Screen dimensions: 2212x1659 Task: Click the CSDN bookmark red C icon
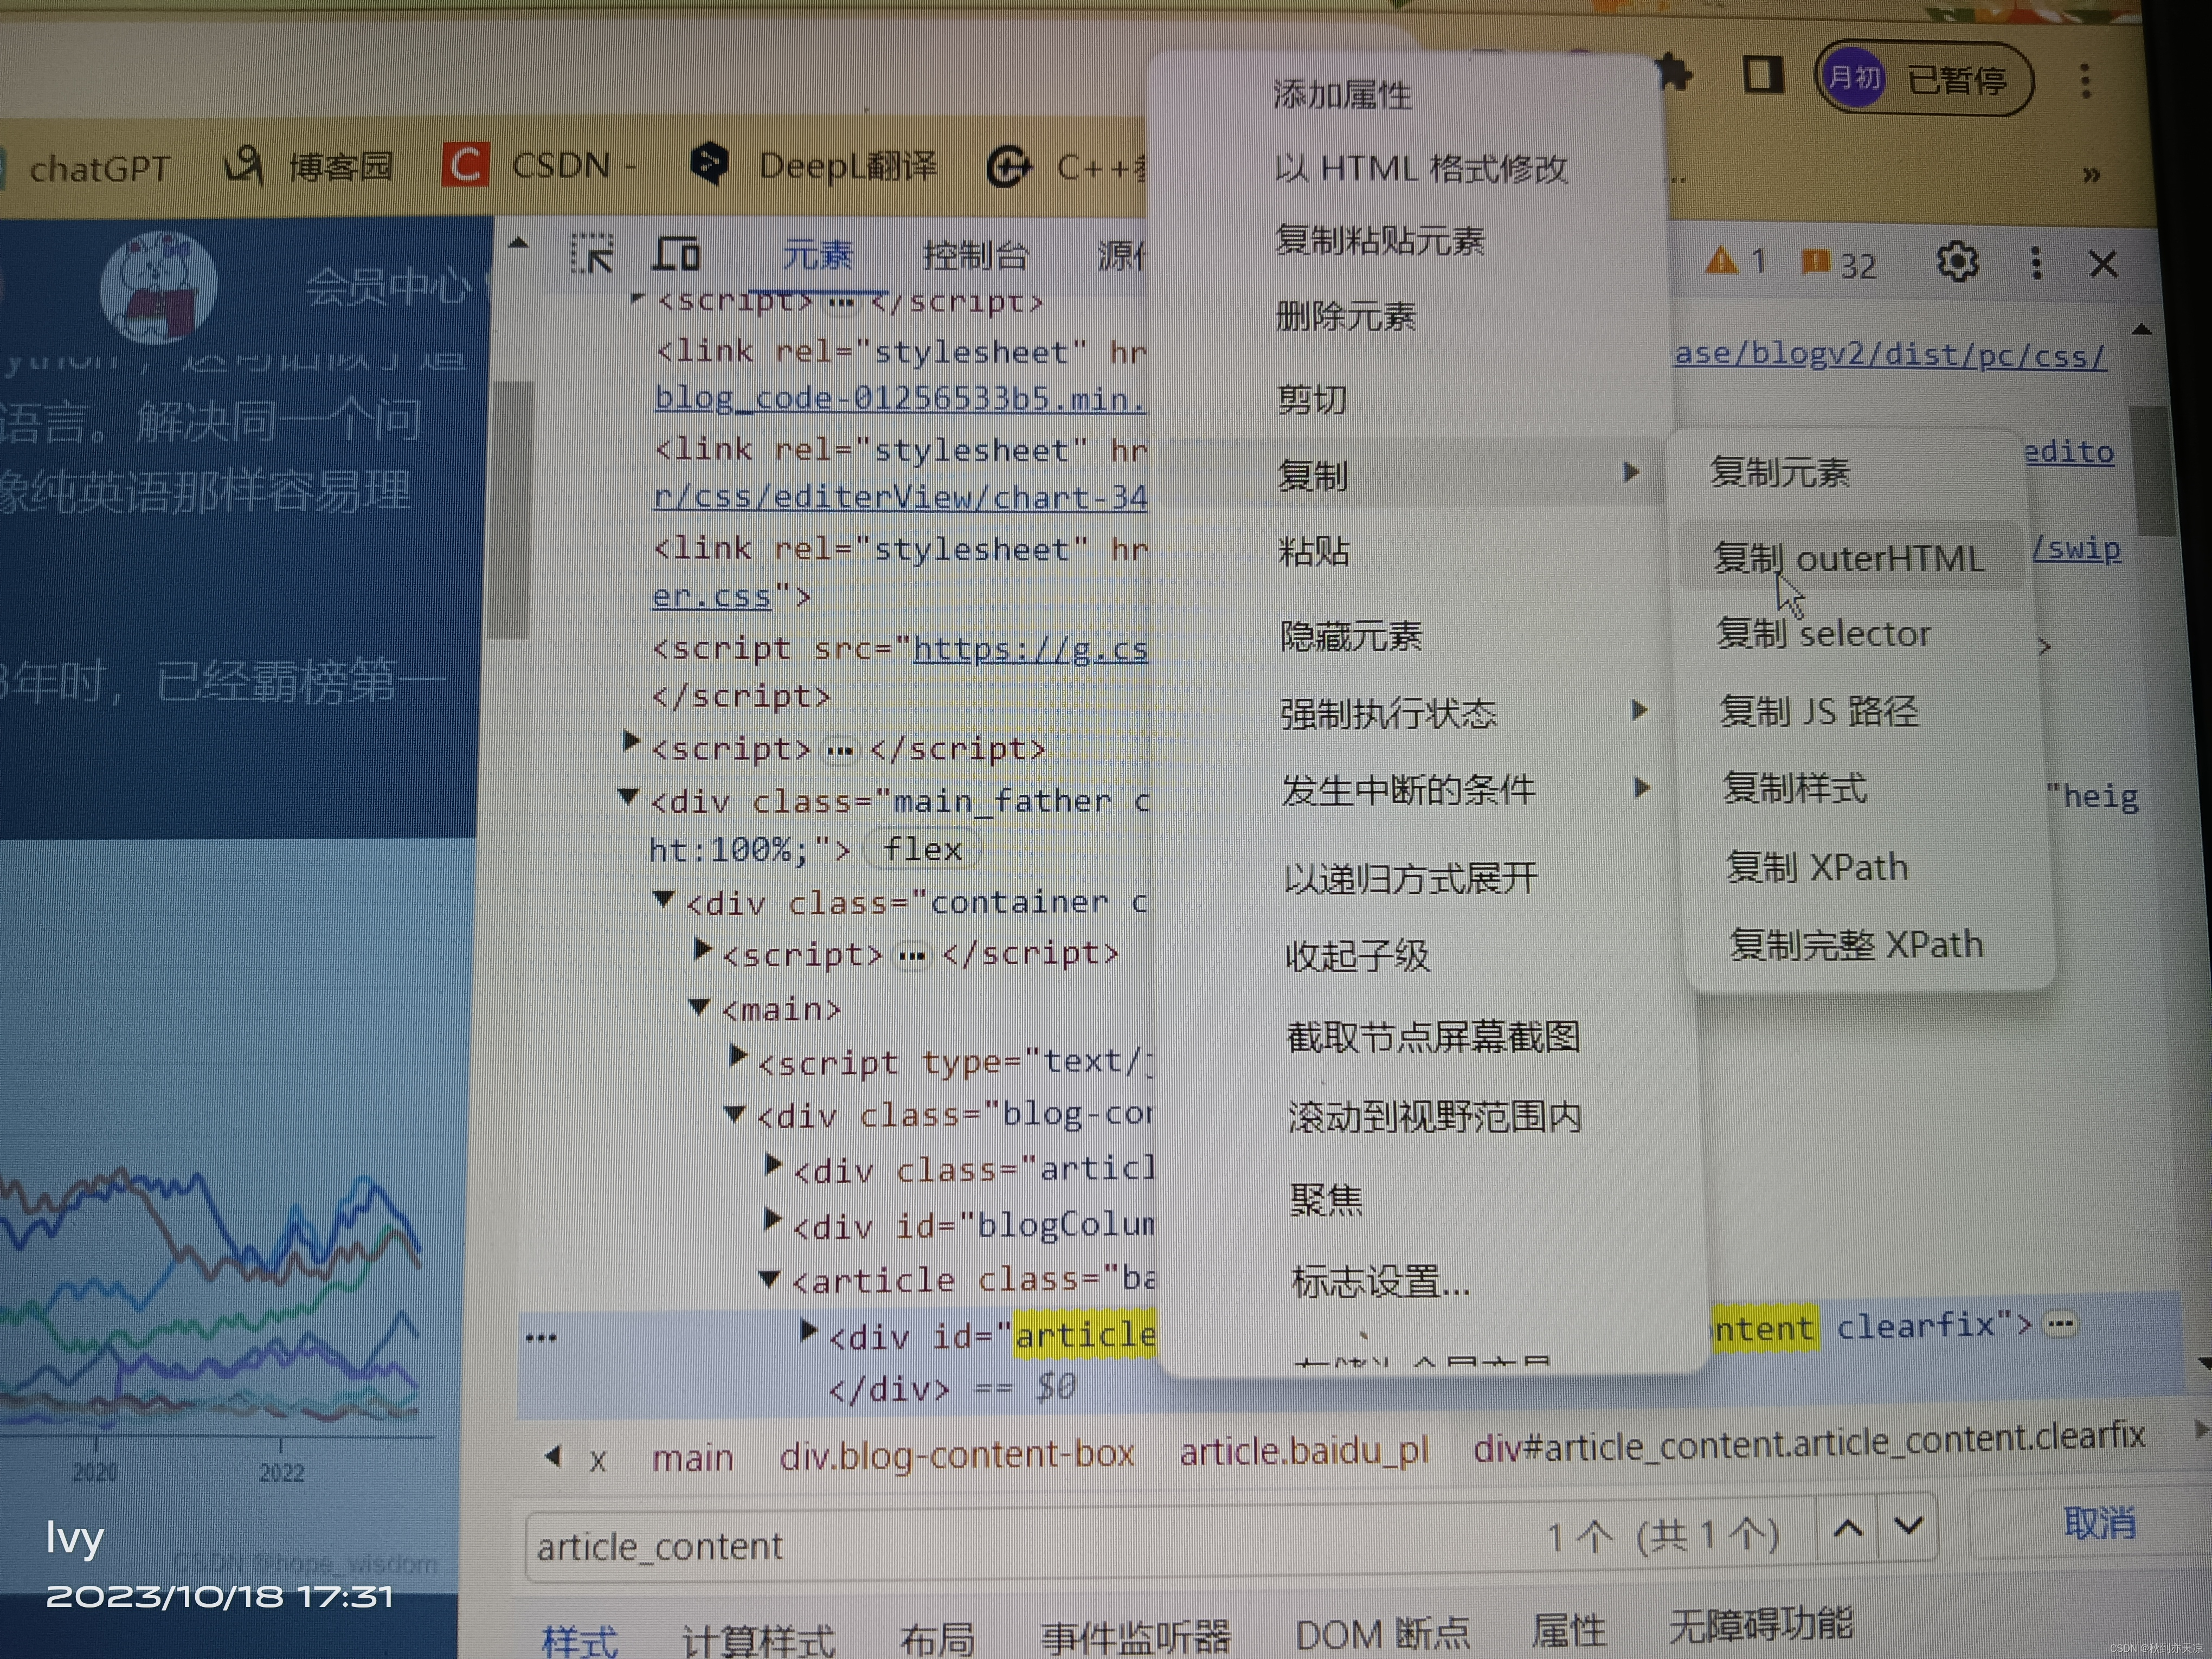click(x=465, y=164)
